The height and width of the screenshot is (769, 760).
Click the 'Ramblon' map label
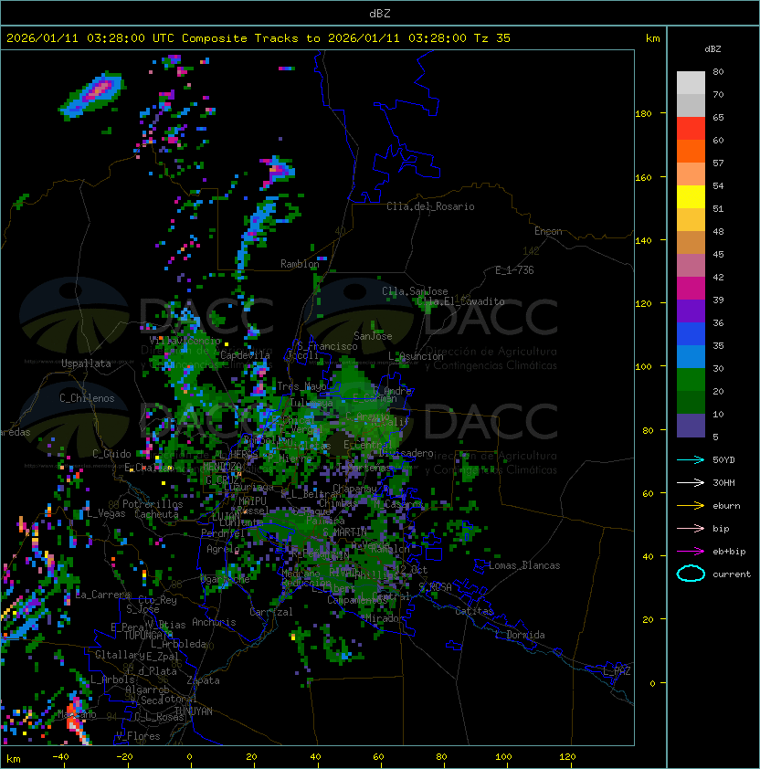pyautogui.click(x=300, y=264)
